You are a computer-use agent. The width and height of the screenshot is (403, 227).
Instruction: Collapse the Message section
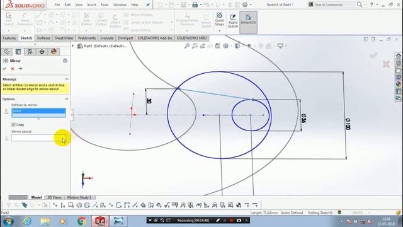click(67, 79)
